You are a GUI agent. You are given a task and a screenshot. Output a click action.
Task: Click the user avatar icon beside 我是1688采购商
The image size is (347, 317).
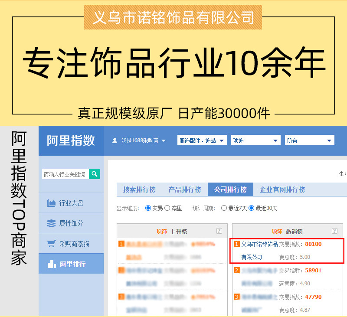[x=115, y=141]
